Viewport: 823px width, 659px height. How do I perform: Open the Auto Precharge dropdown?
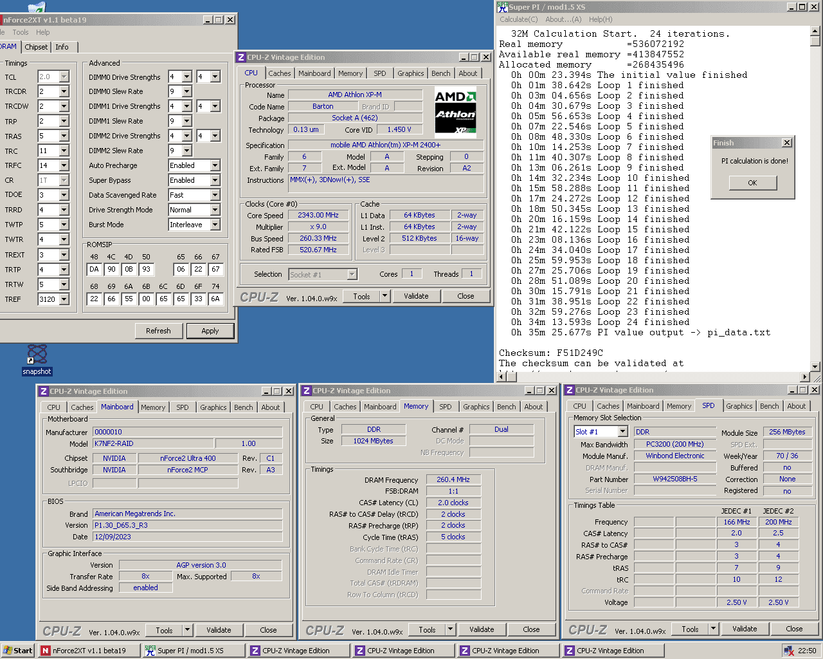[215, 165]
